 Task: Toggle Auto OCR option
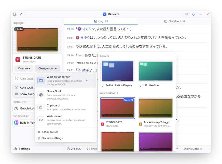[24, 88]
